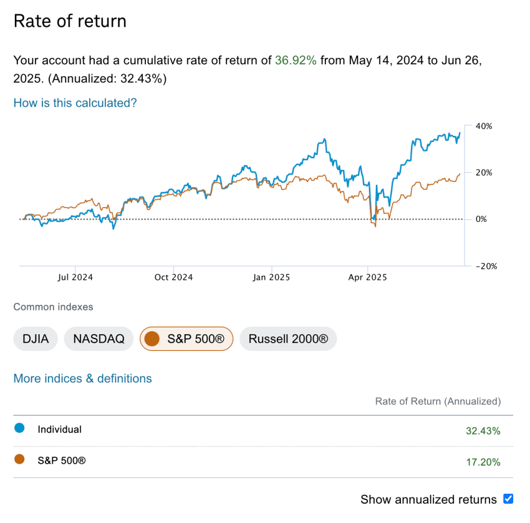Toggle Show annualized returns checkbox
Viewport: 530px width, 523px height.
pos(508,499)
